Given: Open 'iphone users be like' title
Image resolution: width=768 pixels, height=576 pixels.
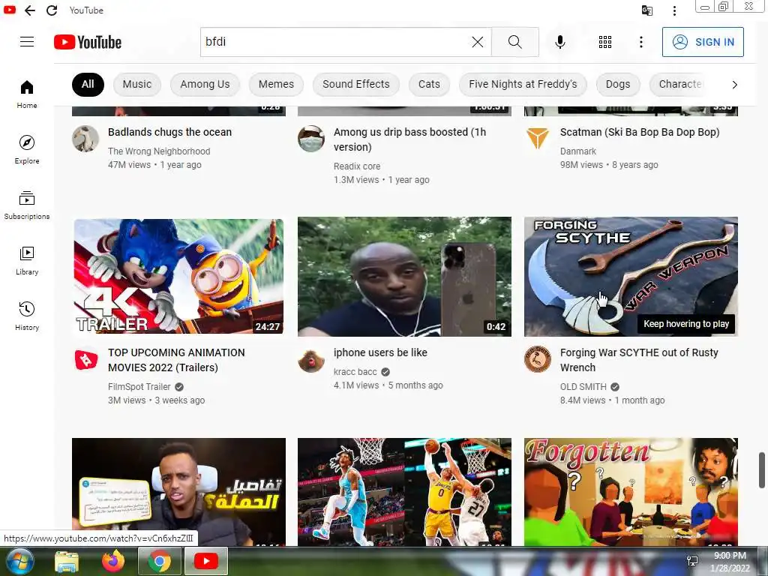Looking at the screenshot, I should point(380,352).
